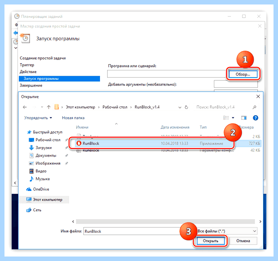Click the Отмена button

[243, 241]
